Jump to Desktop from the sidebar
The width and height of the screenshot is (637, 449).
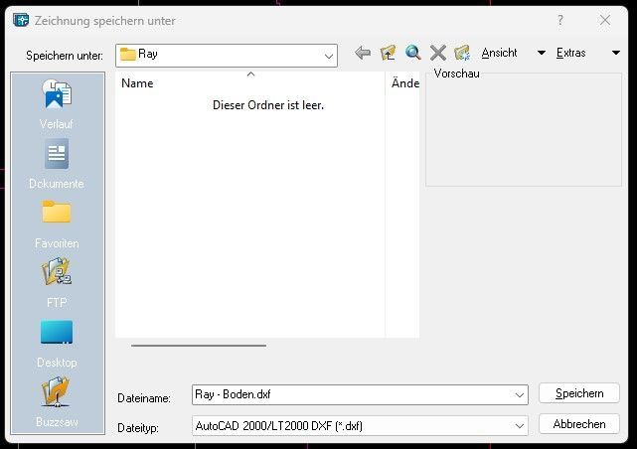(x=57, y=343)
